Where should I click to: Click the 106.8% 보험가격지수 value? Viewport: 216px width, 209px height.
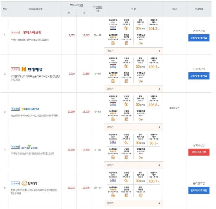click(x=154, y=105)
